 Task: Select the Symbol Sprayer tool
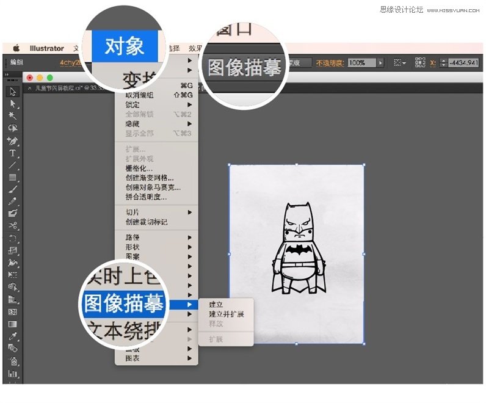click(13, 361)
